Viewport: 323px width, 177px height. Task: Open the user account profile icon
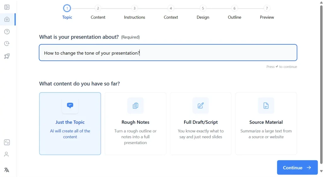pos(6,154)
